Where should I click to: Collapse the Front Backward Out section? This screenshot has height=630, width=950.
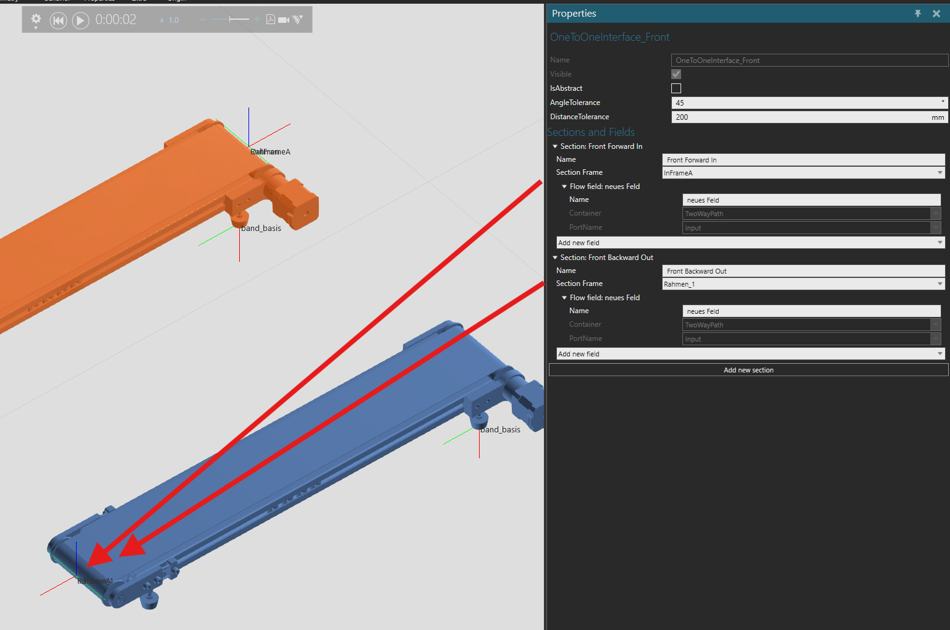[x=555, y=258]
